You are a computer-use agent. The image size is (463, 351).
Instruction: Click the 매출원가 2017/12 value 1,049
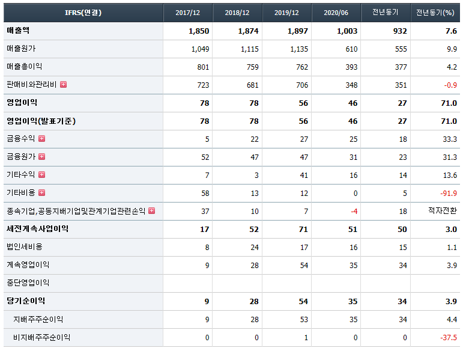click(200, 49)
